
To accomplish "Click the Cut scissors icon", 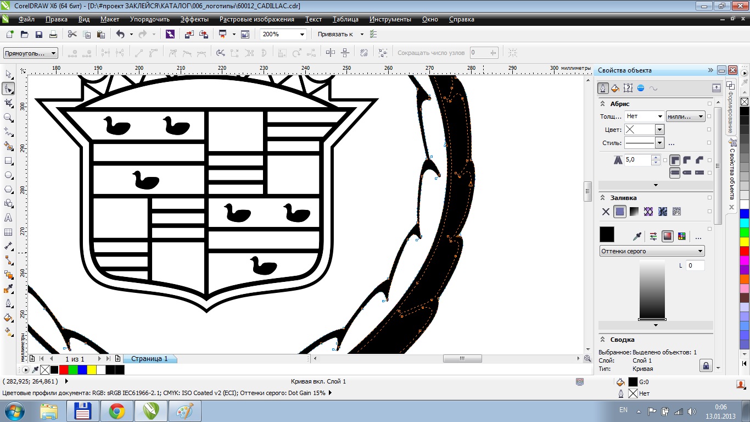I will (x=72, y=34).
